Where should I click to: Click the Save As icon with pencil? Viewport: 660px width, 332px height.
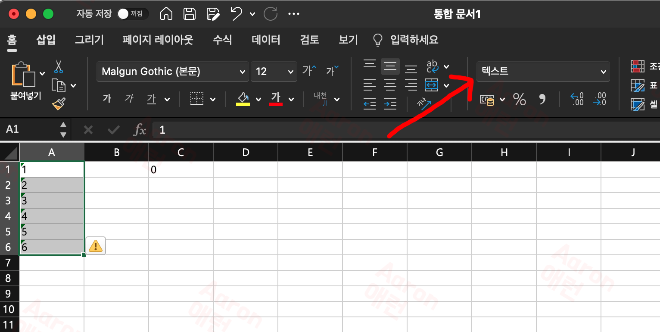(213, 14)
